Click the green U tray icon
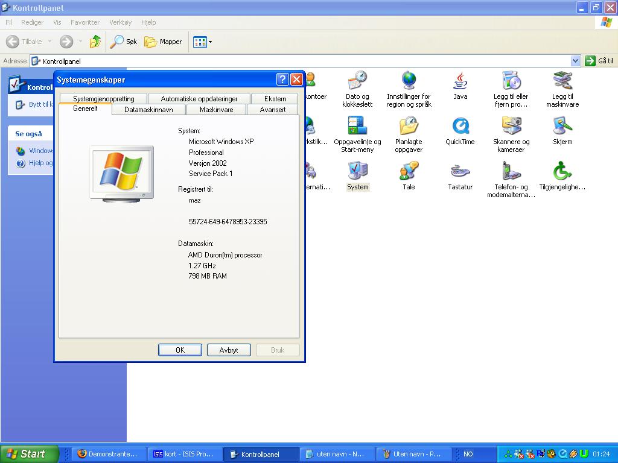 tap(584, 454)
